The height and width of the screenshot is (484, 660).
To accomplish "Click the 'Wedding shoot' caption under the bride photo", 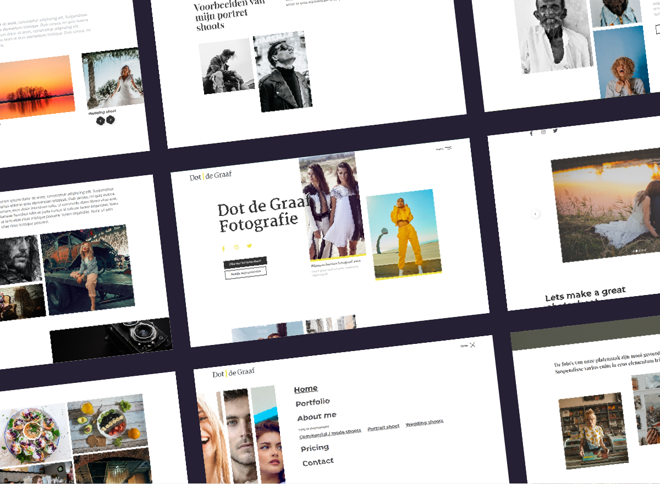I will point(102,112).
